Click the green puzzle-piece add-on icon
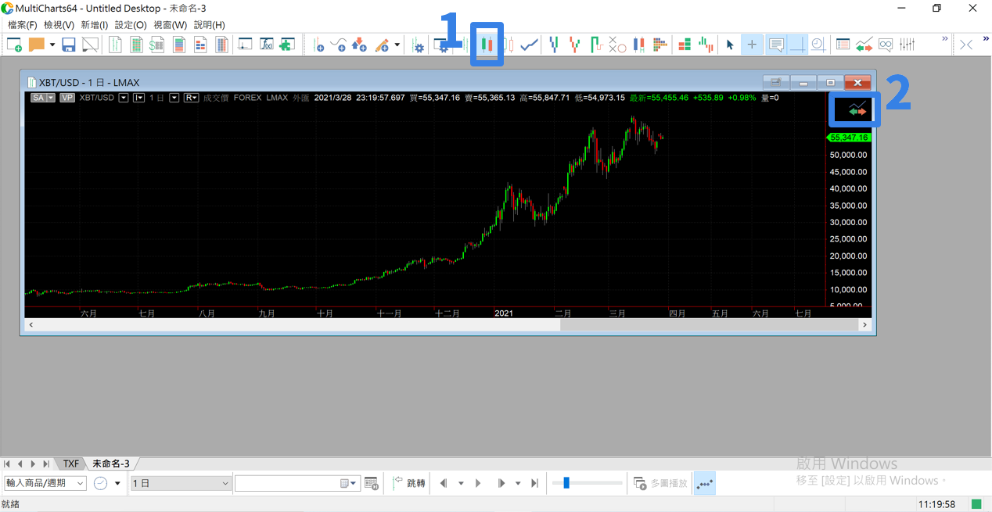The width and height of the screenshot is (992, 512). click(x=287, y=45)
